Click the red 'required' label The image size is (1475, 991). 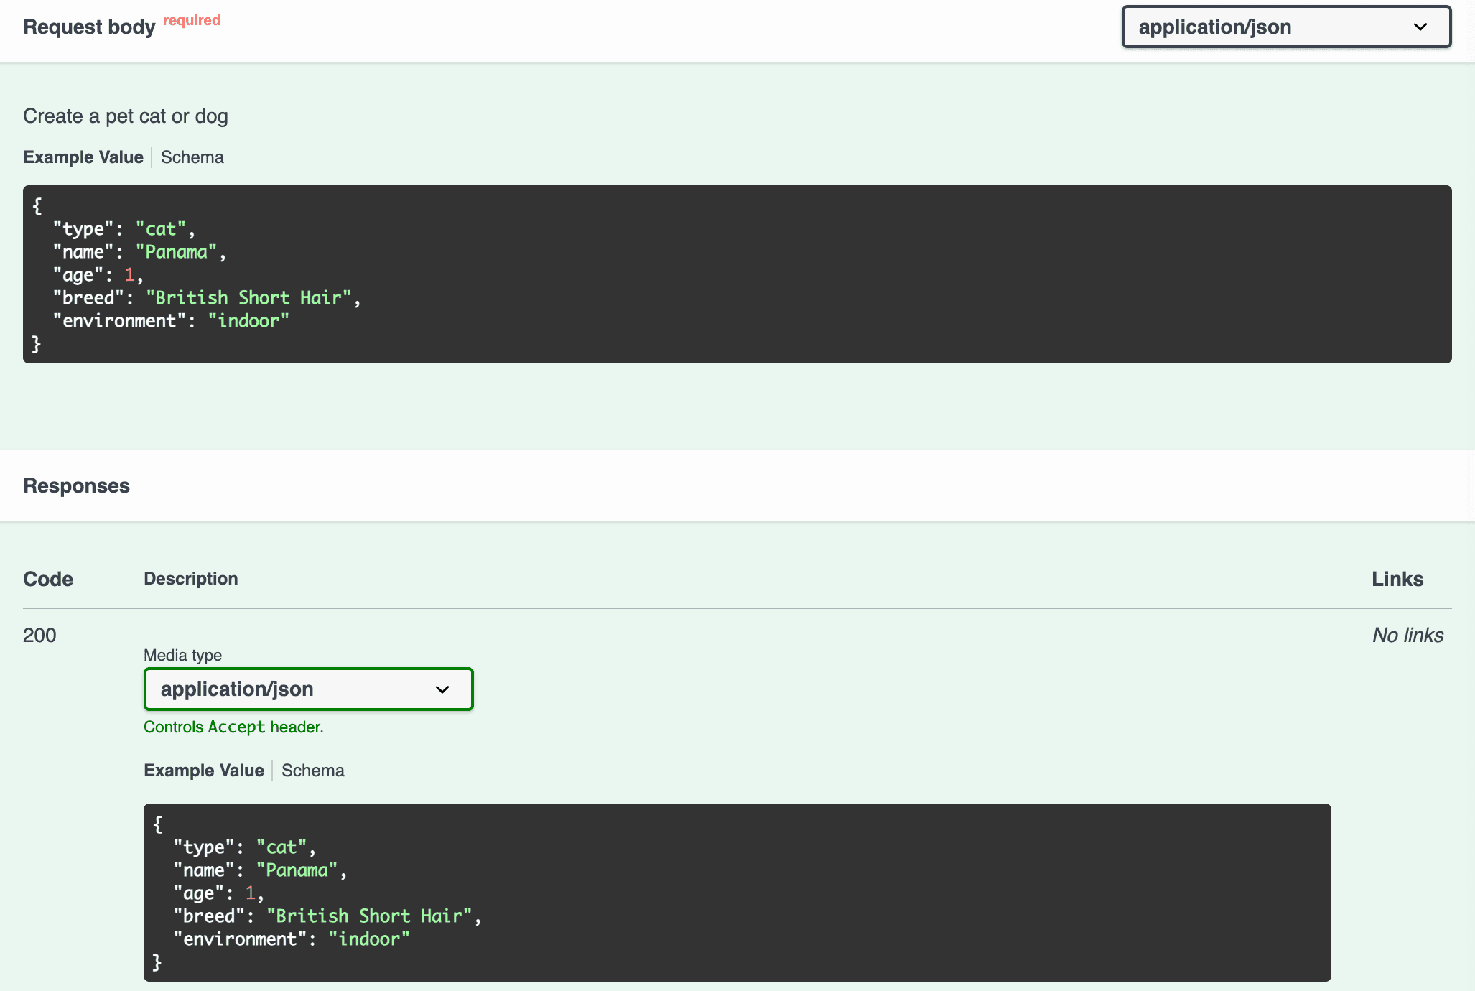pos(192,21)
